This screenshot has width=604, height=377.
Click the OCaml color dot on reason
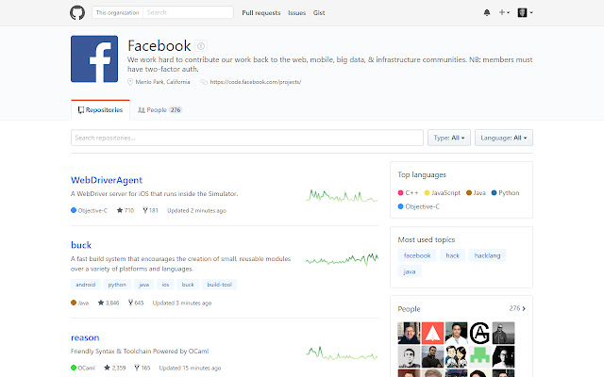(74, 368)
